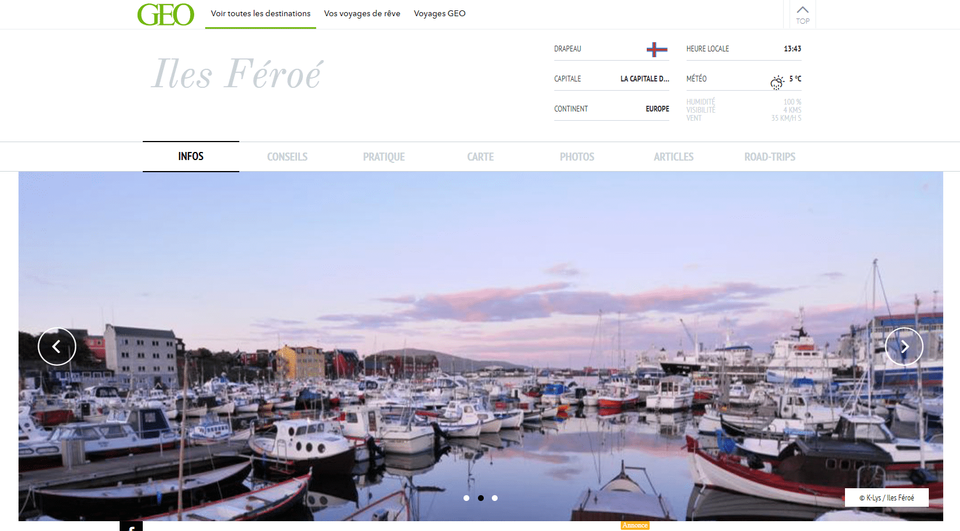Click the K-Lys photo credit label

tap(887, 497)
